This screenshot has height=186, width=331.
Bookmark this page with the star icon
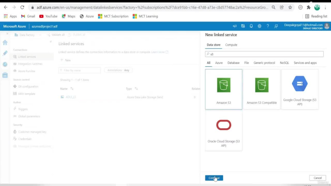coord(290,7)
